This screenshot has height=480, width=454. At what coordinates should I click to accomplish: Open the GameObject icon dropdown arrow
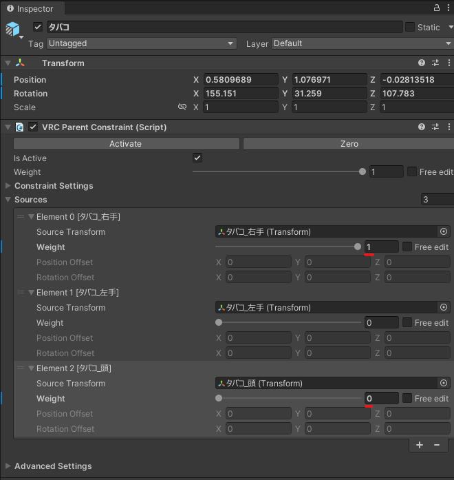(21, 37)
